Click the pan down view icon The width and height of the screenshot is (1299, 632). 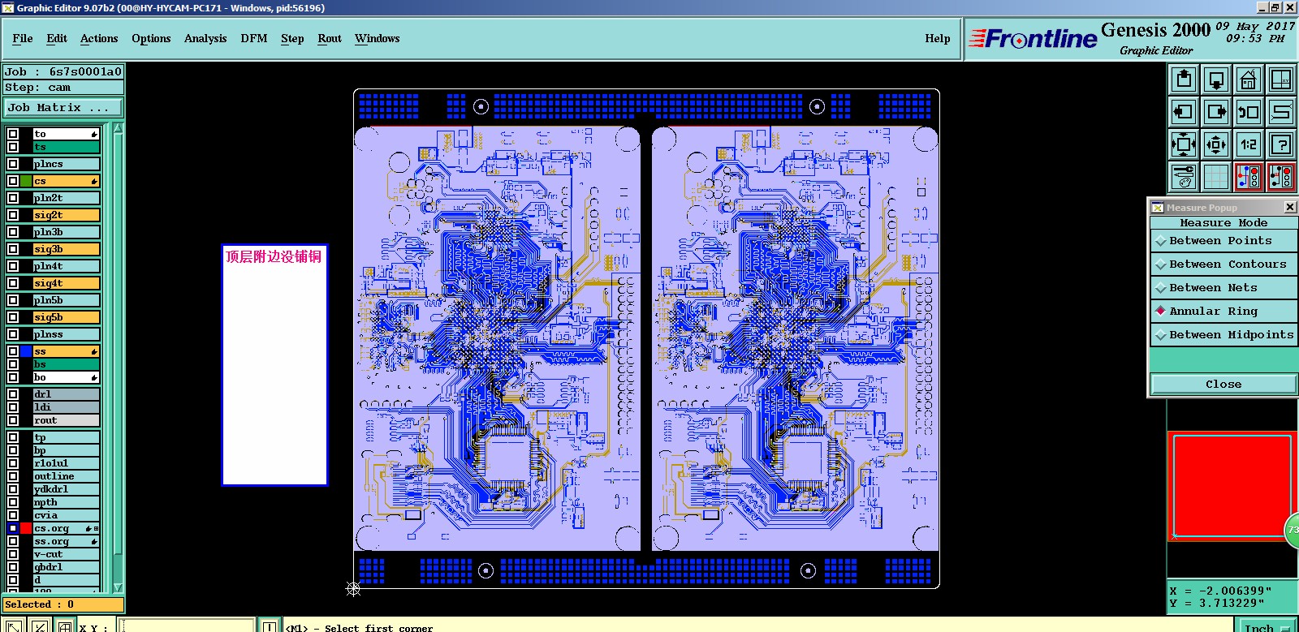click(x=1216, y=80)
